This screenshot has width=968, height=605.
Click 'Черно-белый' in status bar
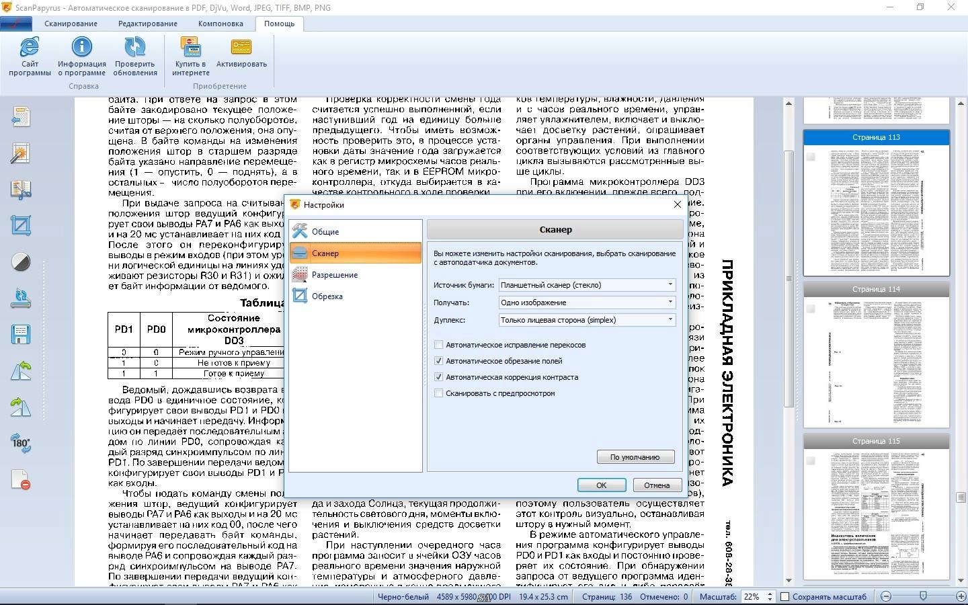pos(403,596)
